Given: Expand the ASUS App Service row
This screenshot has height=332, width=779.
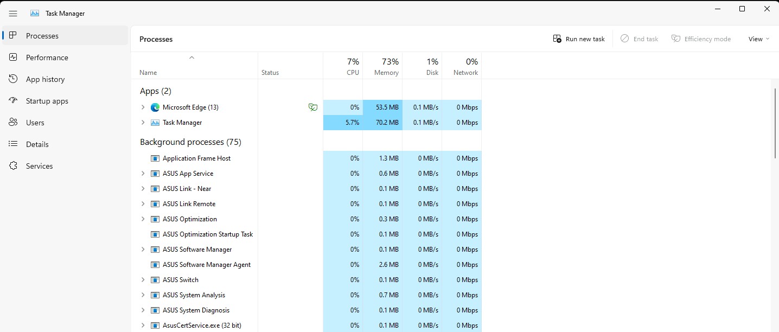Looking at the screenshot, I should [x=143, y=174].
